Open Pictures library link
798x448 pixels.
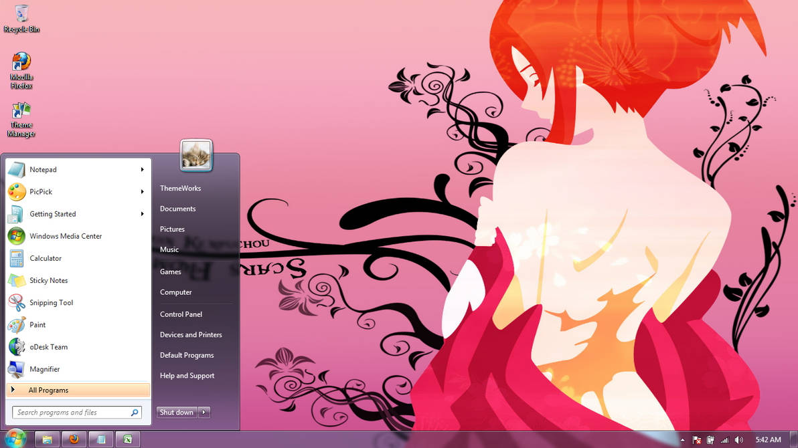coord(172,229)
